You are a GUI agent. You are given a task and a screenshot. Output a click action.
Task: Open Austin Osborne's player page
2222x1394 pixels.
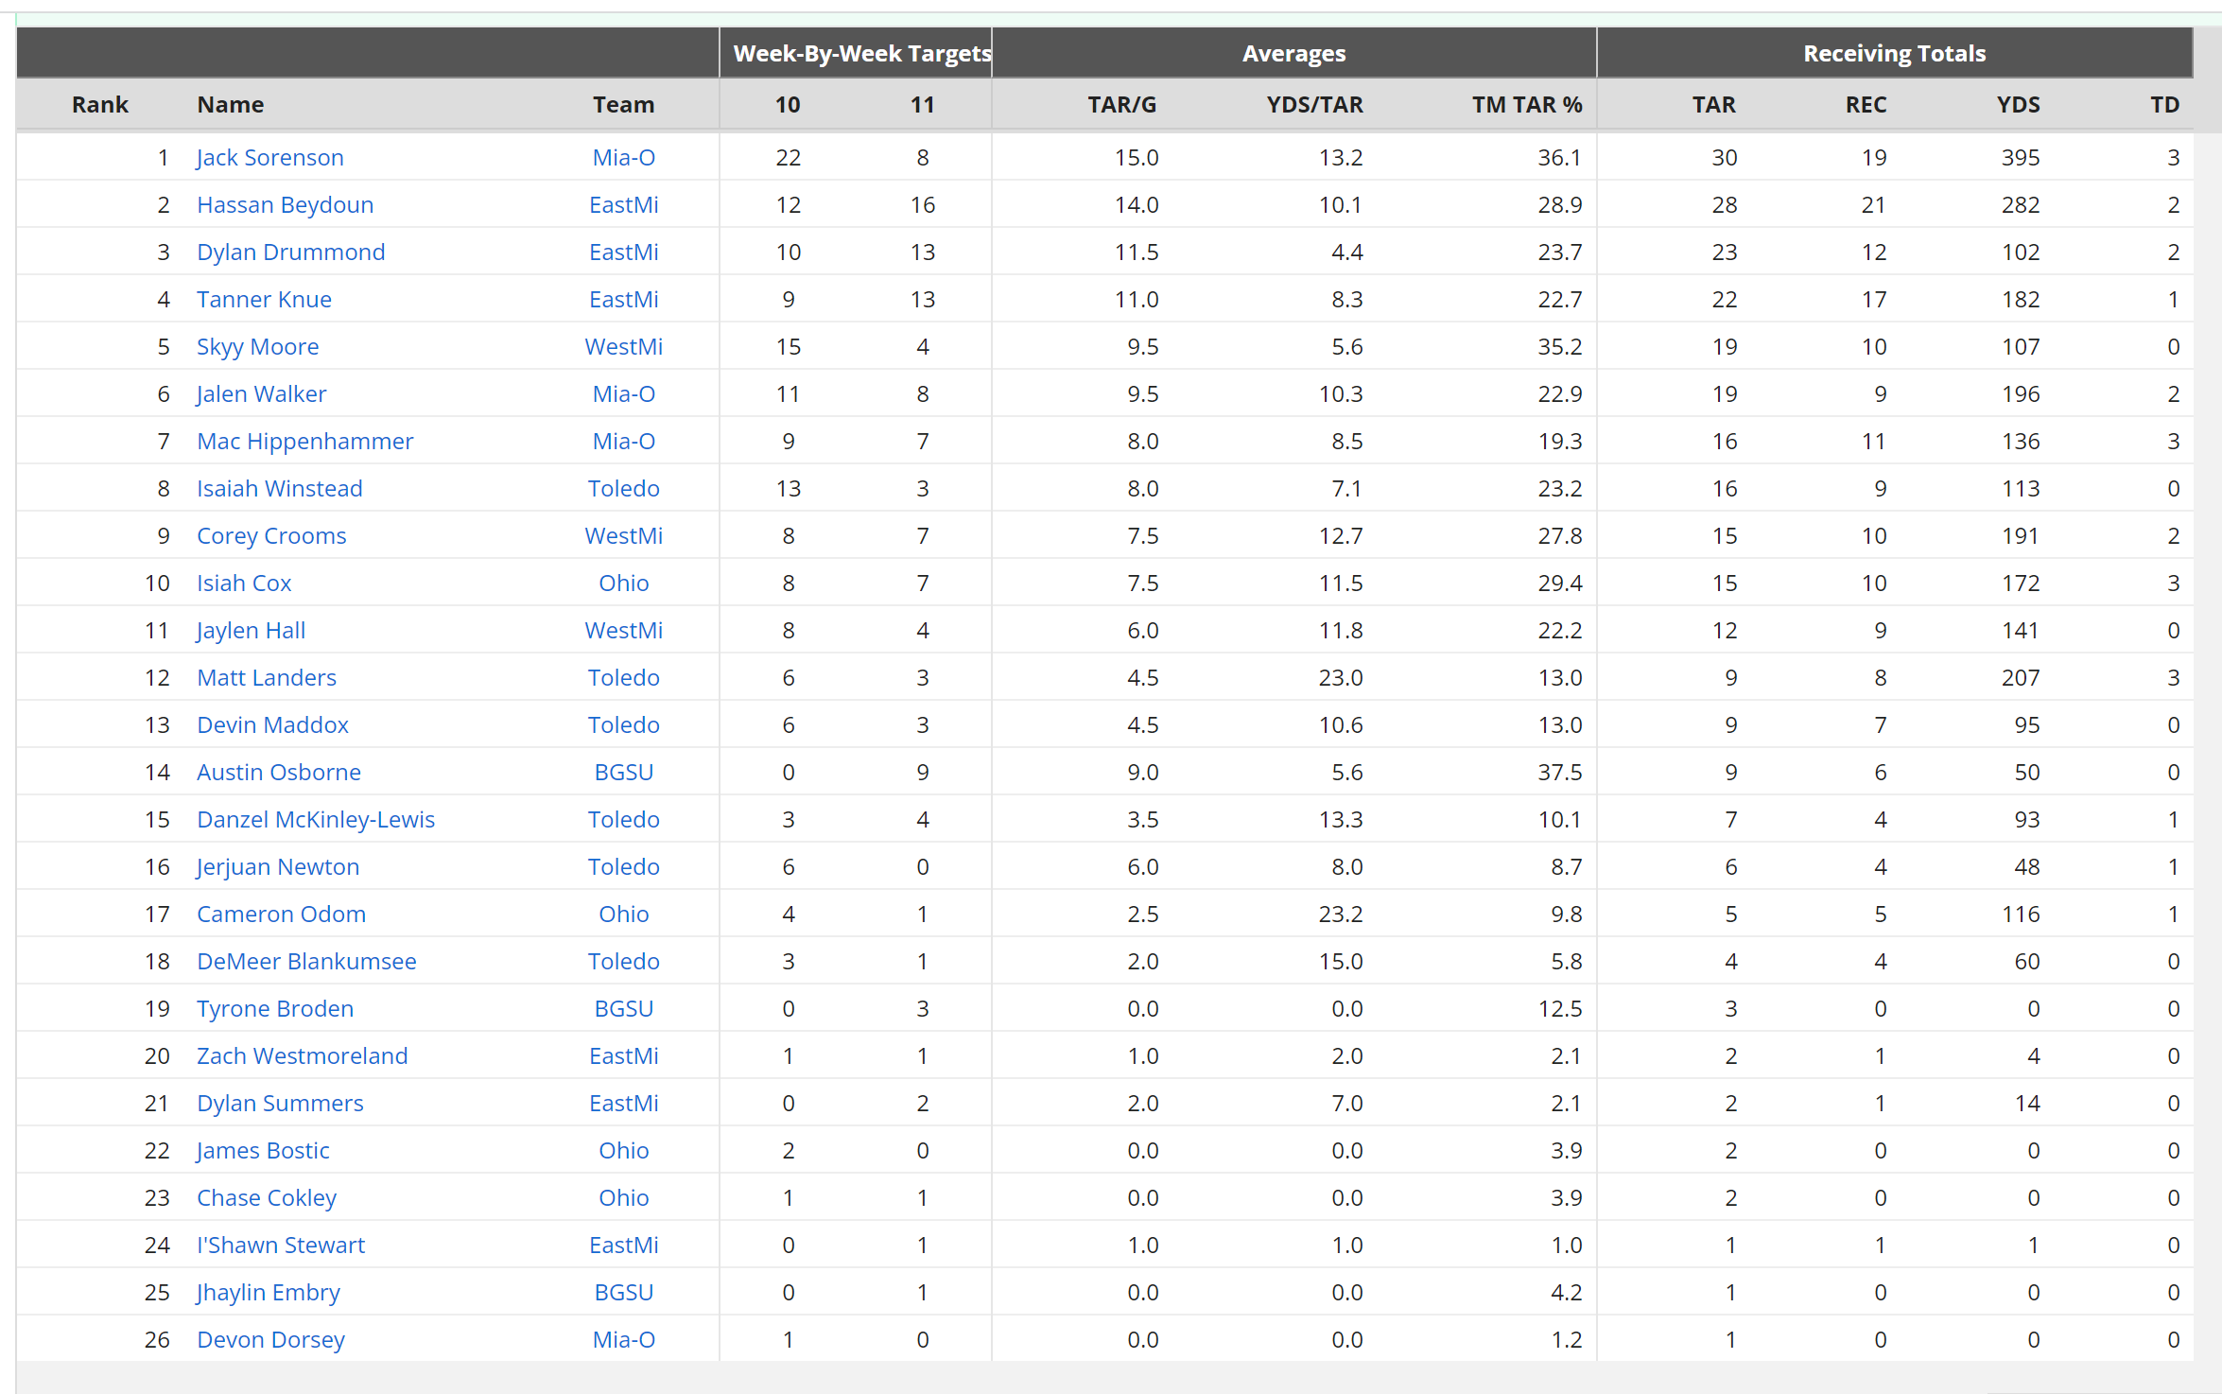pyautogui.click(x=278, y=772)
